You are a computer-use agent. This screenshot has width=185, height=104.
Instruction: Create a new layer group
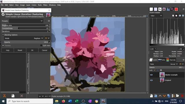coord(156,96)
